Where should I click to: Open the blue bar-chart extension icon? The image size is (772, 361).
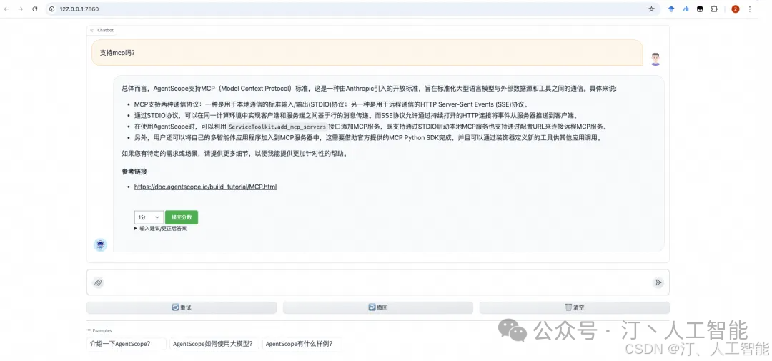[x=686, y=9]
